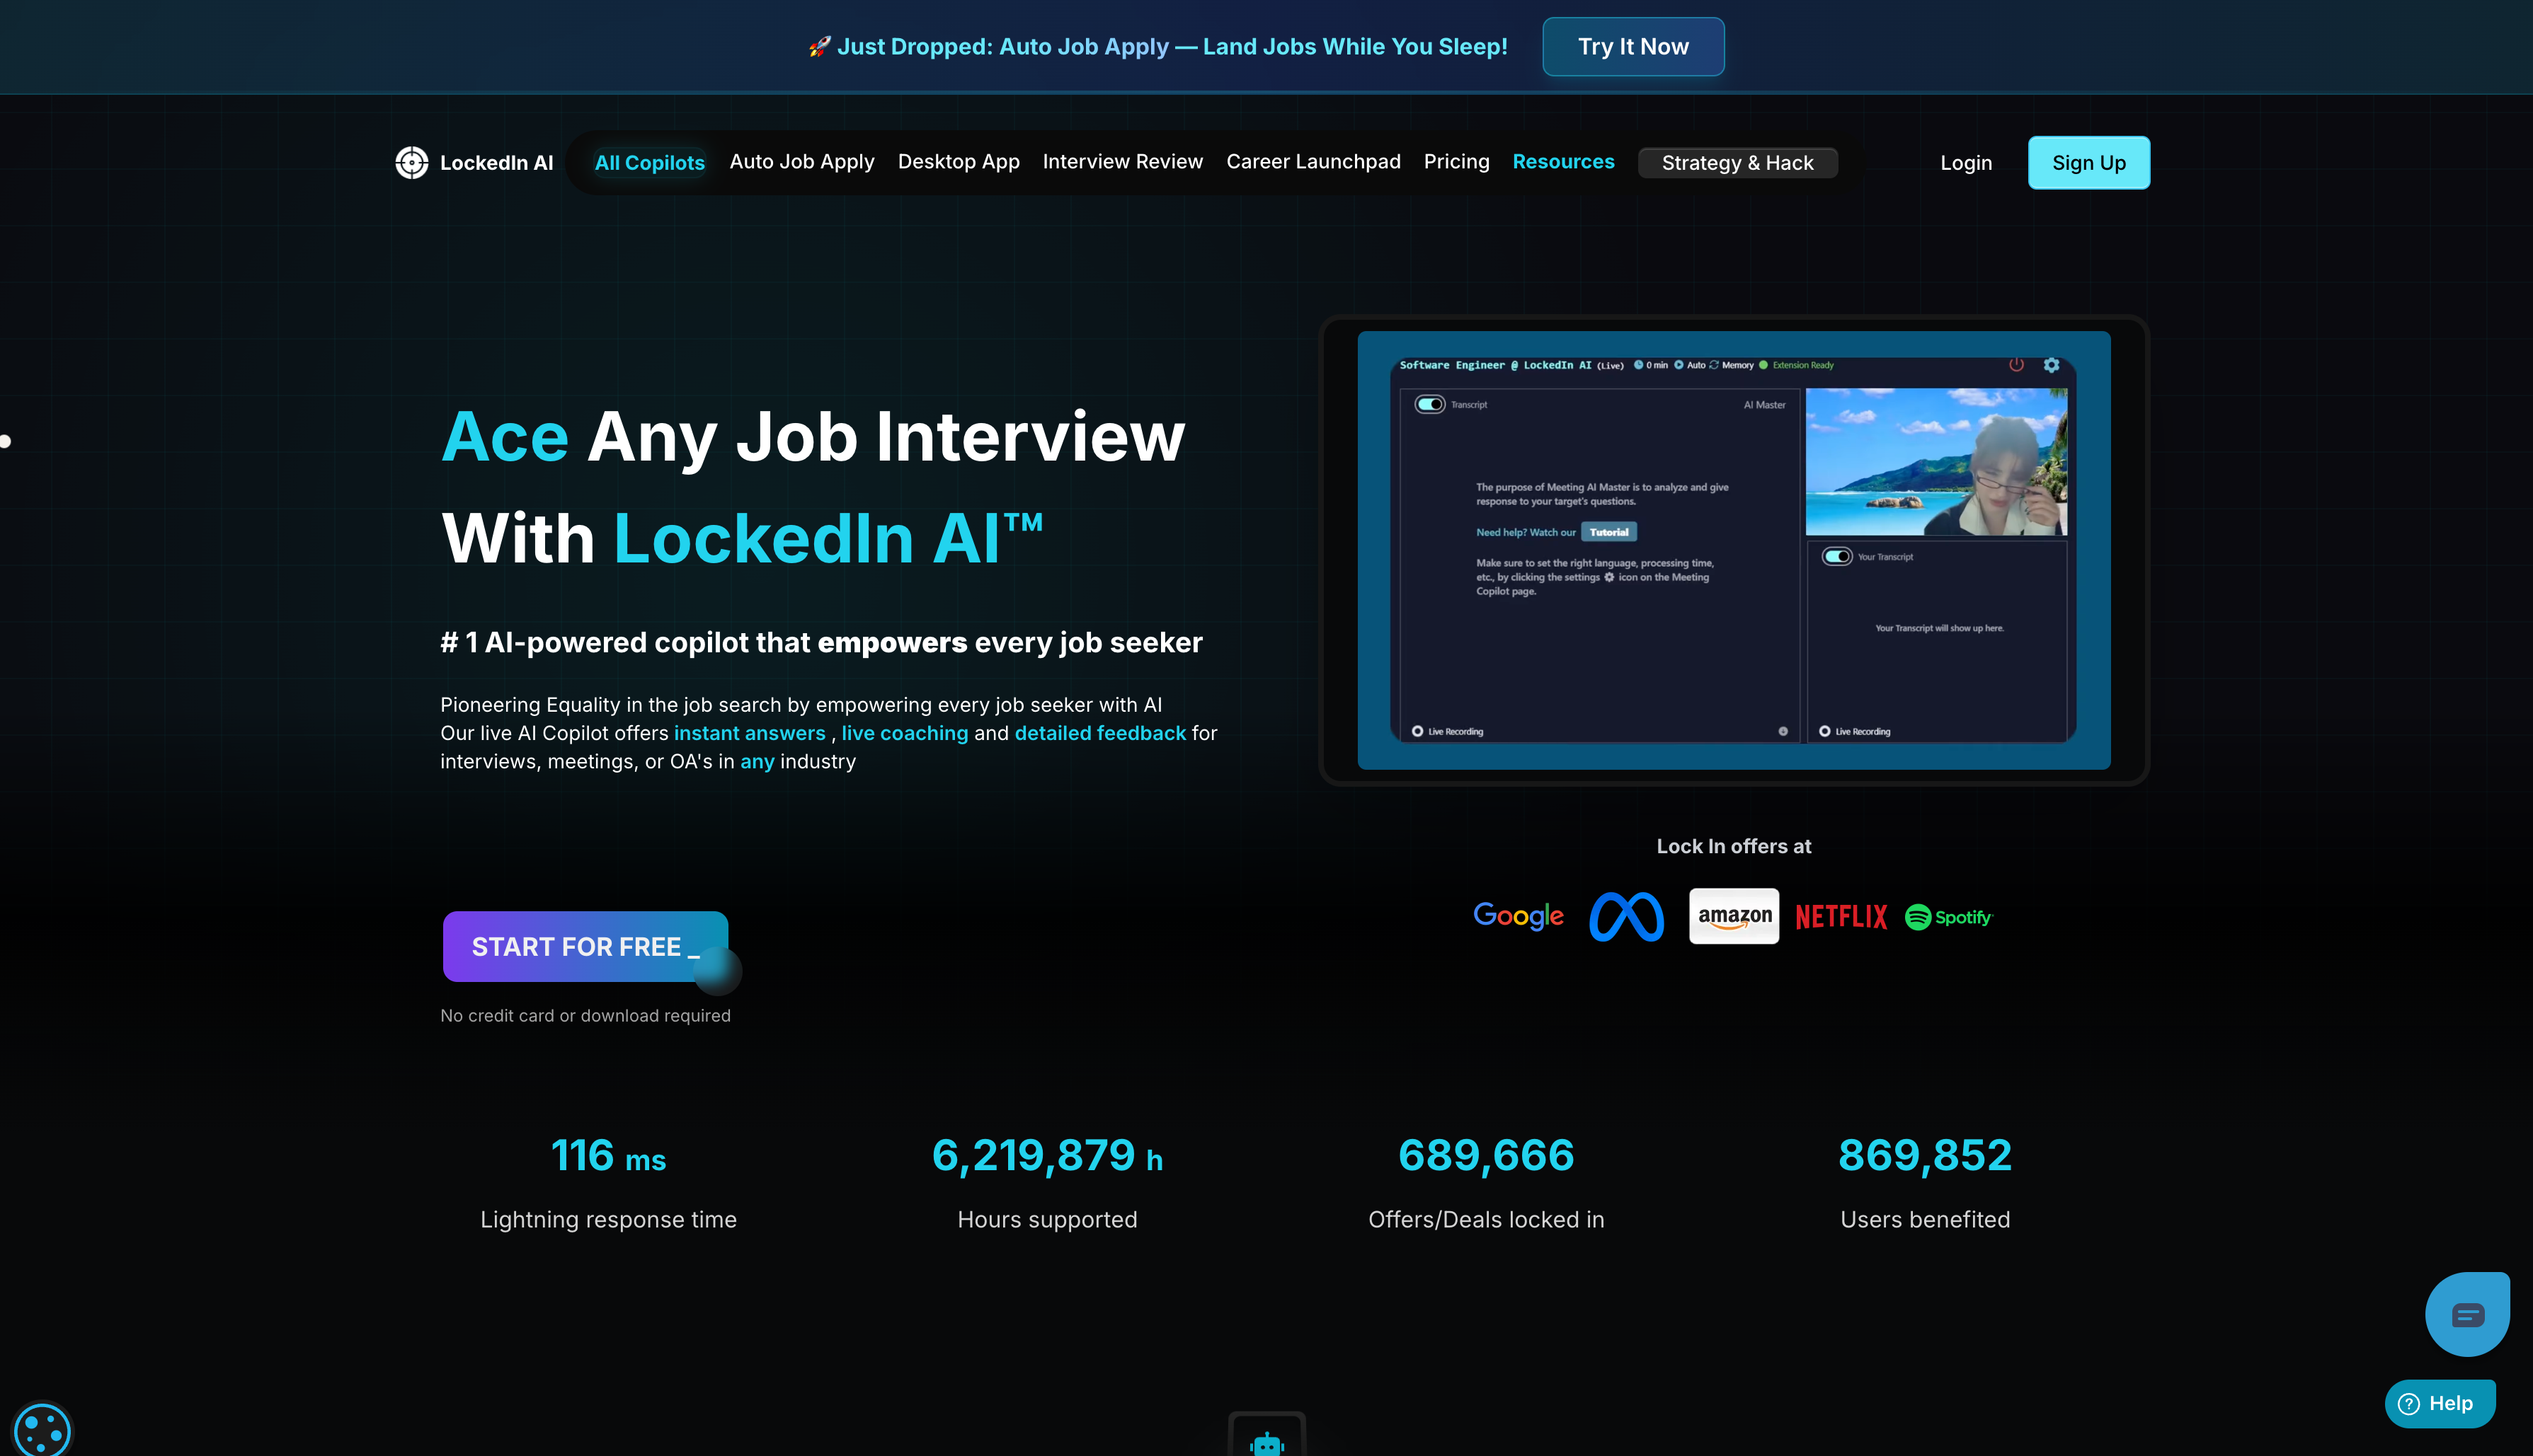Screen dimensions: 2533x1456
Task: Click the Try It Now banner button
Action: [1633, 47]
